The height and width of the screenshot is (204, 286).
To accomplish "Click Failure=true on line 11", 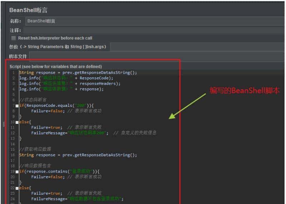I will click(47, 127).
